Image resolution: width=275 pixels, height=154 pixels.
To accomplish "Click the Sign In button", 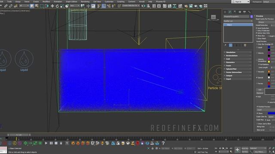I will pyautogui.click(x=241, y=2).
